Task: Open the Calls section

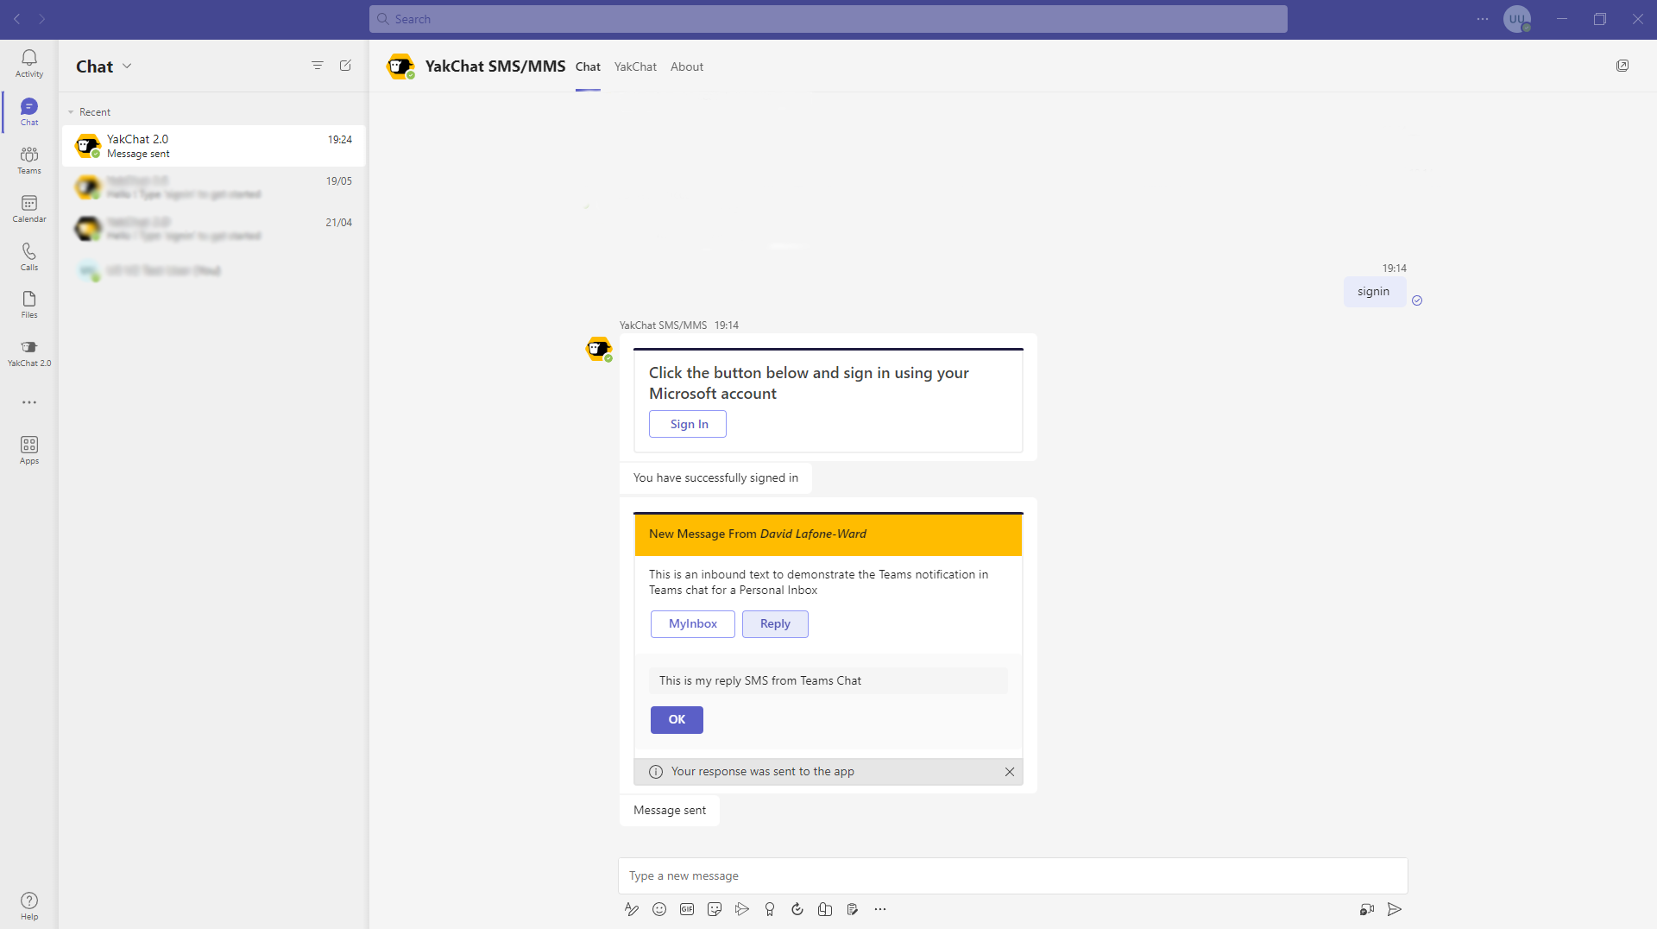Action: (29, 256)
